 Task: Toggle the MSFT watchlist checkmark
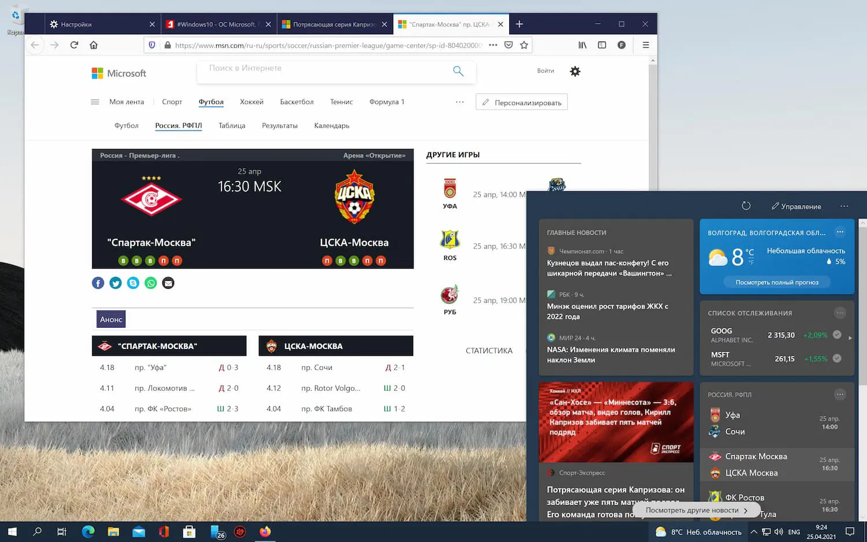837,358
